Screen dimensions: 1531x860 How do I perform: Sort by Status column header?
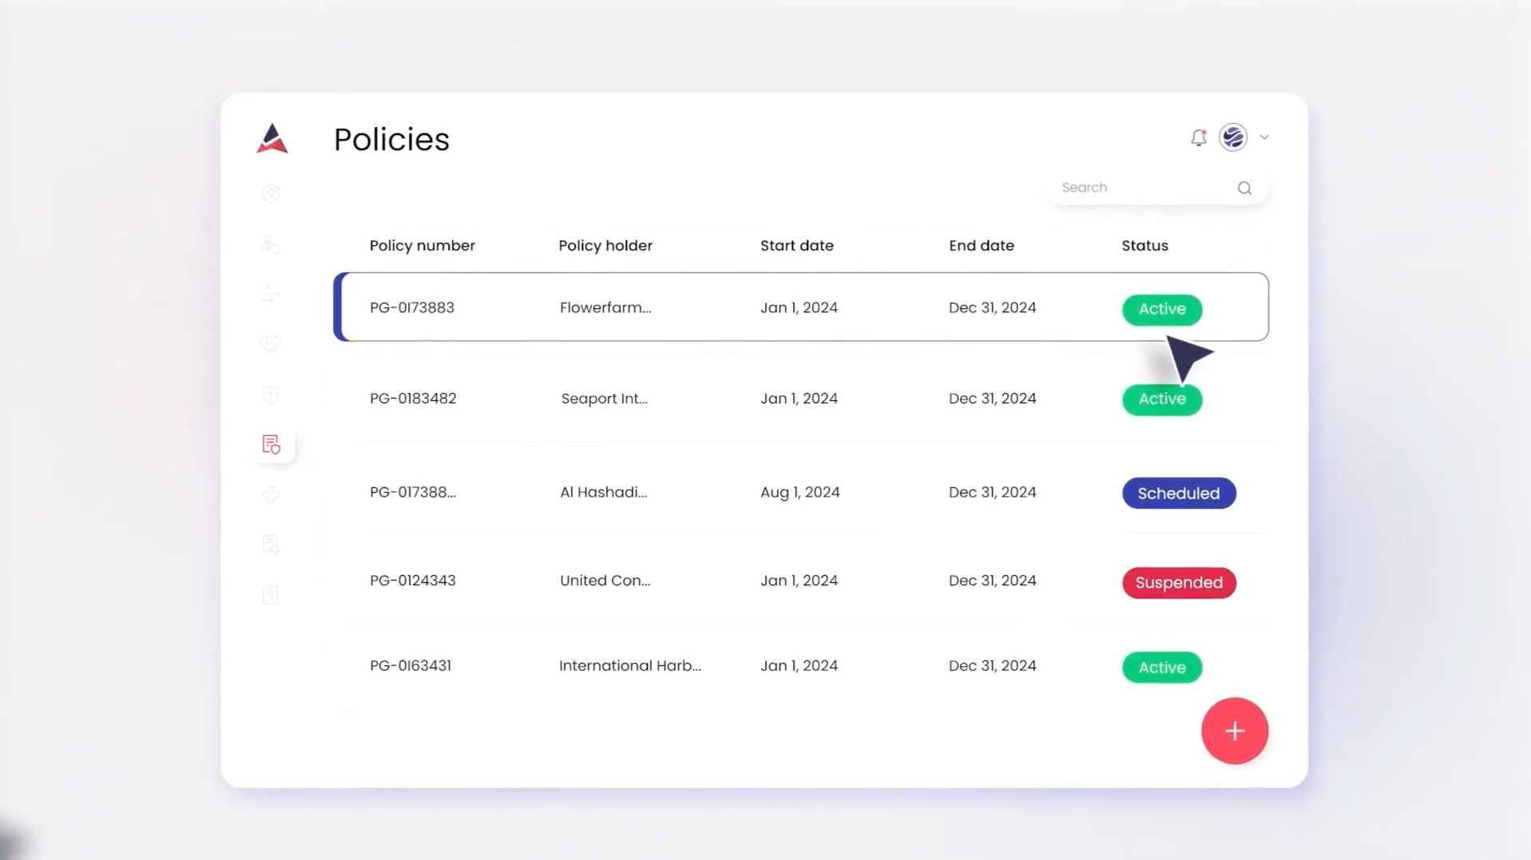1144,246
